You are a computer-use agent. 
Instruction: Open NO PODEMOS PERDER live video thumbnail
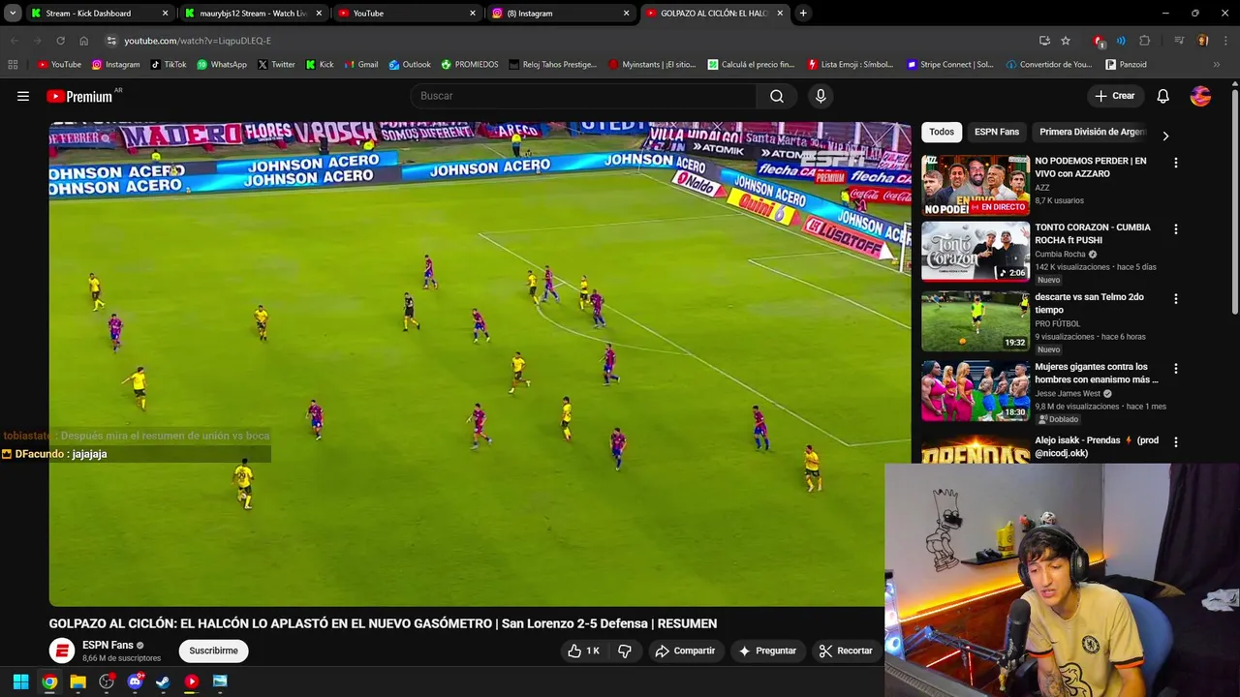click(x=975, y=185)
